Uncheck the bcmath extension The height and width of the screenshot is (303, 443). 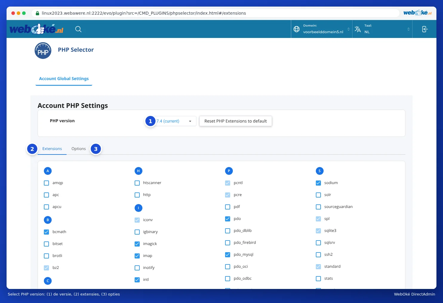pyautogui.click(x=46, y=232)
